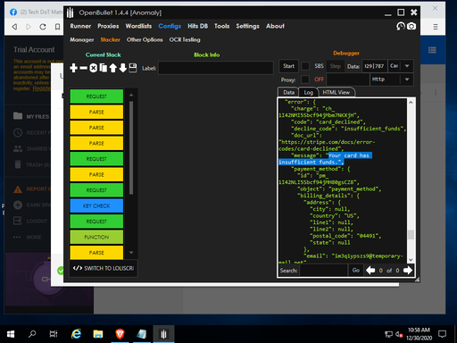This screenshot has height=343, width=457.
Task: Click Switch to LoliScript button
Action: click(104, 268)
